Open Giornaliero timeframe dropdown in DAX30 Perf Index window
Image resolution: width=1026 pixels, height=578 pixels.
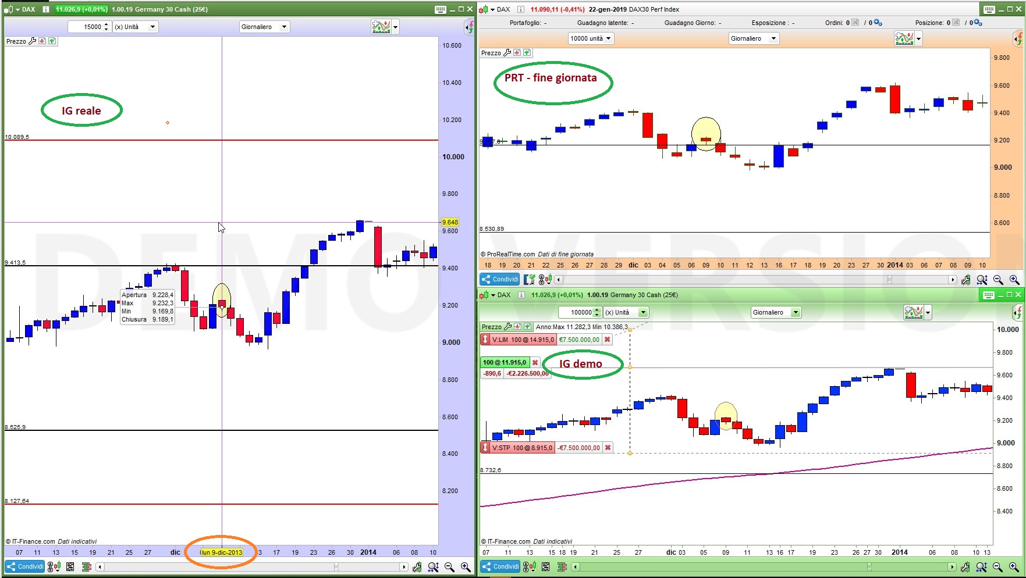(x=754, y=38)
